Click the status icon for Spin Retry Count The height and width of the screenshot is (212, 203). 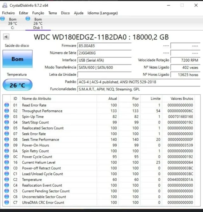7,151
